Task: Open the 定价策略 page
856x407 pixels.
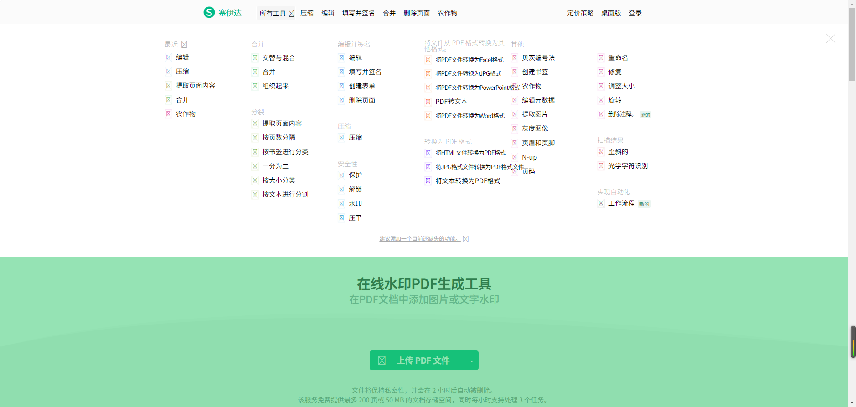Action: pyautogui.click(x=580, y=13)
